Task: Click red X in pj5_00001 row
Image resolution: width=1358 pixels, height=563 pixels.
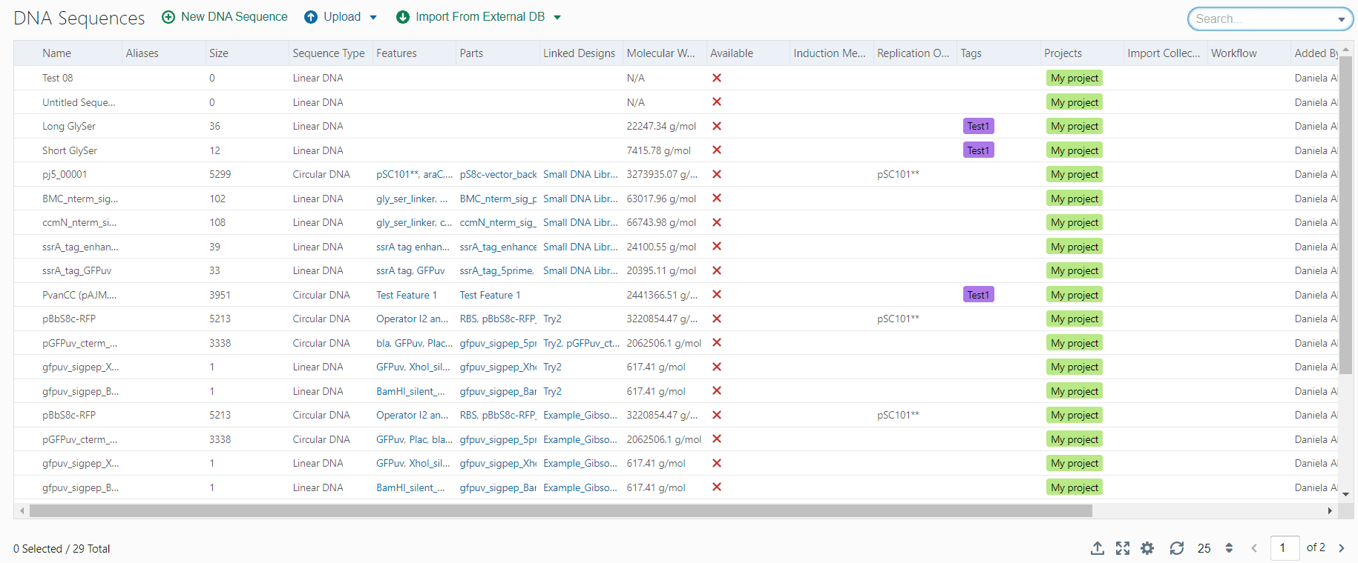Action: [717, 174]
